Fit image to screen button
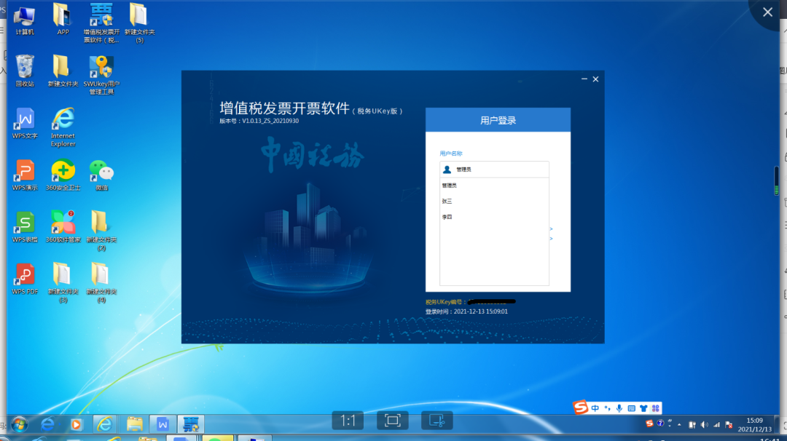The width and height of the screenshot is (787, 441). pyautogui.click(x=393, y=420)
